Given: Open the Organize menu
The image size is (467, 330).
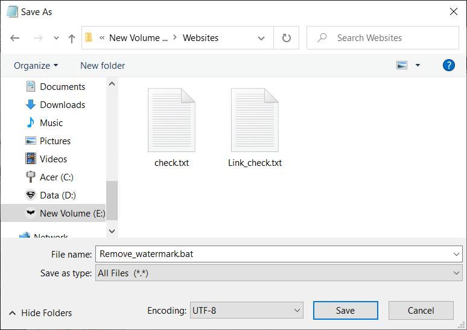Looking at the screenshot, I should tap(36, 65).
